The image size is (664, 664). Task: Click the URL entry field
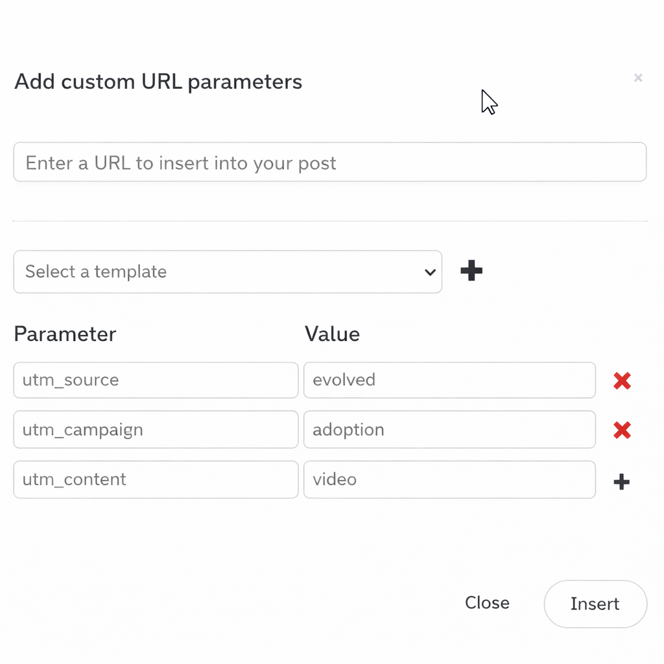pyautogui.click(x=329, y=162)
